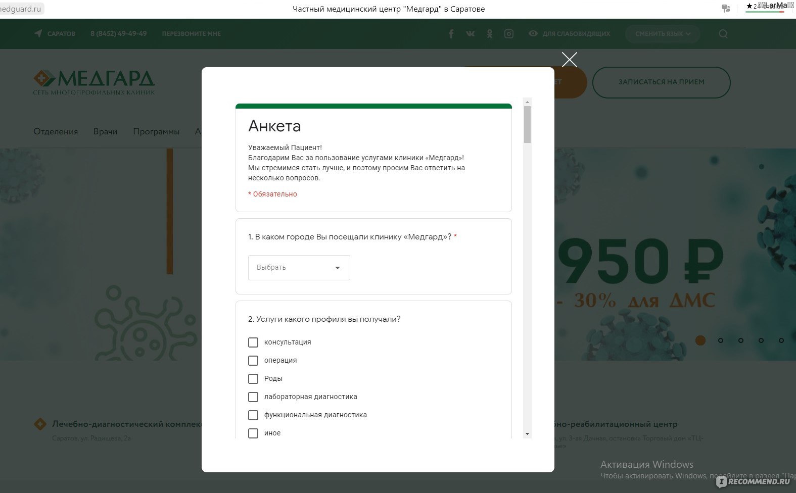Image resolution: width=796 pixels, height=493 pixels.
Task: Open the Facebook social icon
Action: (451, 34)
